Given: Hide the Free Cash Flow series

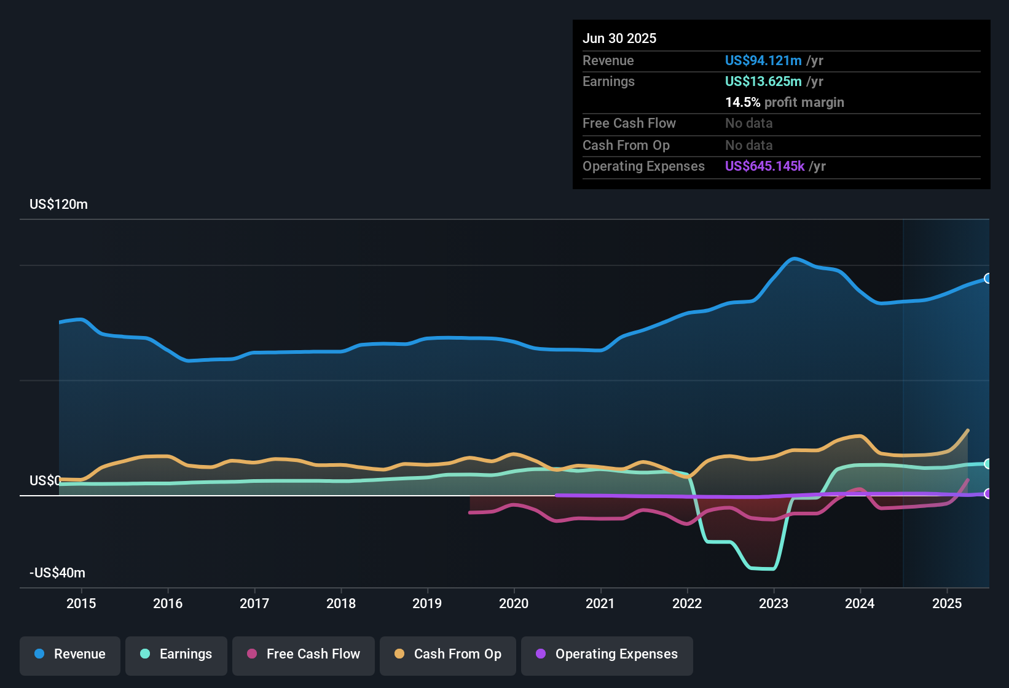Looking at the screenshot, I should point(303,655).
